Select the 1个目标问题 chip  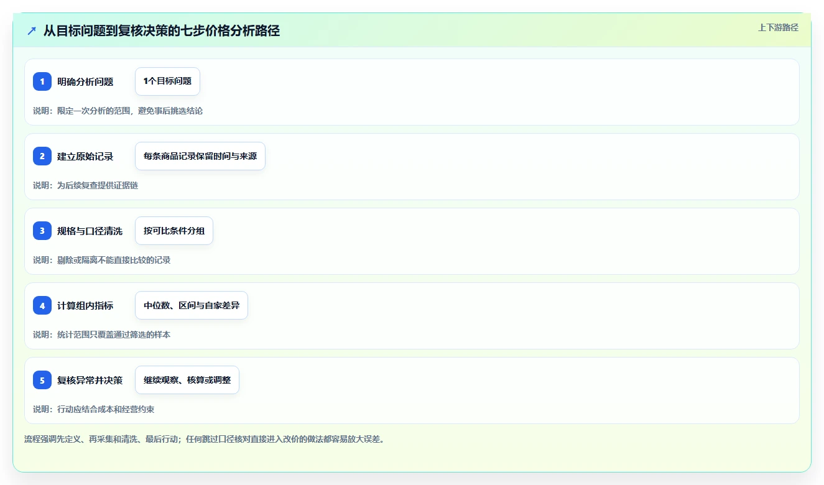point(167,81)
